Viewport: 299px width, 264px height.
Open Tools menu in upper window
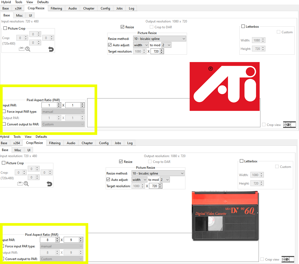click(x=19, y=2)
